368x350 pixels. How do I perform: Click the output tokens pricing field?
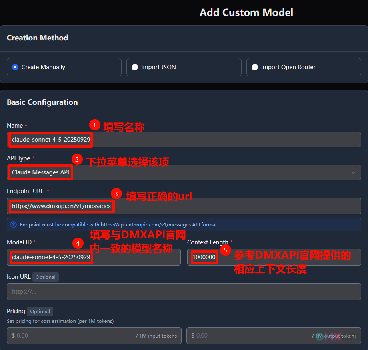[x=248, y=336]
